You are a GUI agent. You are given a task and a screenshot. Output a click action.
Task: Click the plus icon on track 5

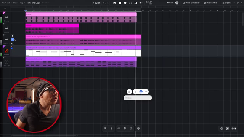(x=6, y=62)
